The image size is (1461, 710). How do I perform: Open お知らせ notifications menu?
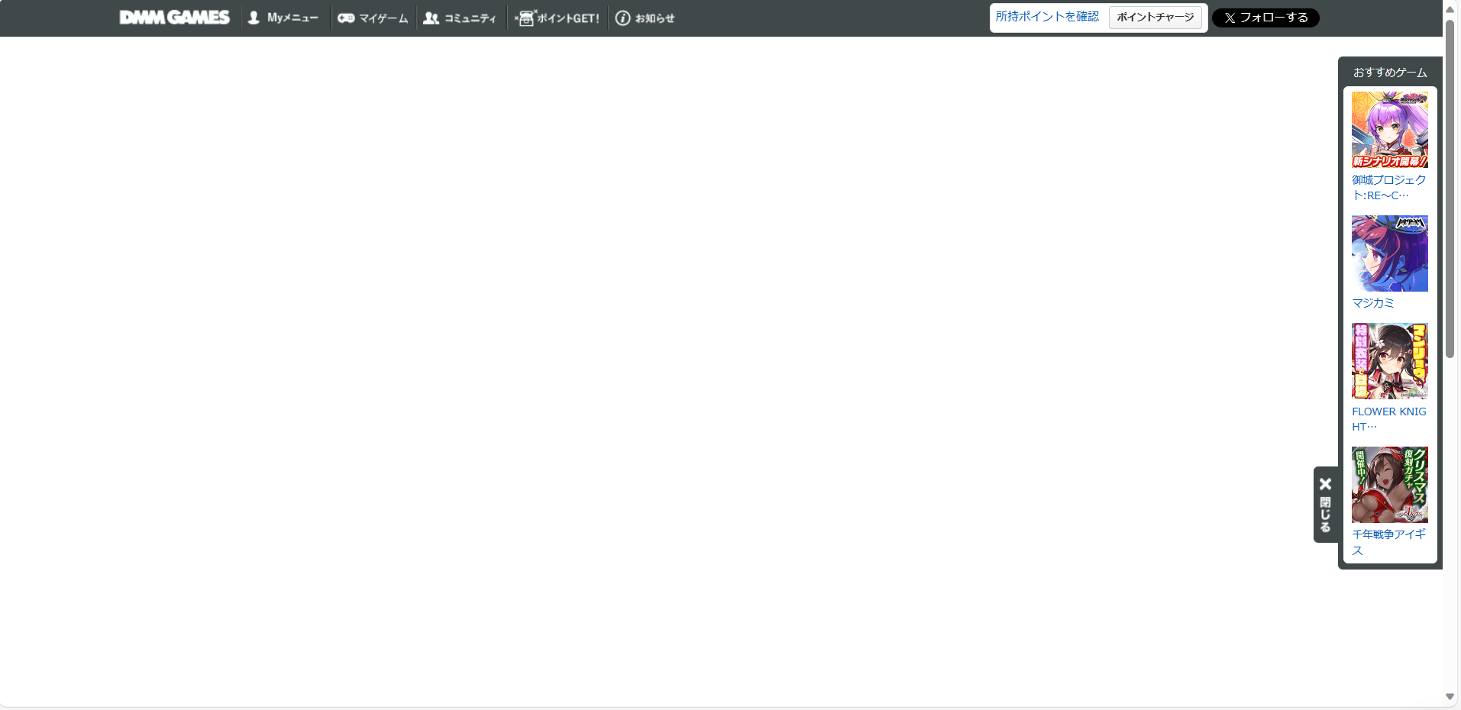click(645, 18)
